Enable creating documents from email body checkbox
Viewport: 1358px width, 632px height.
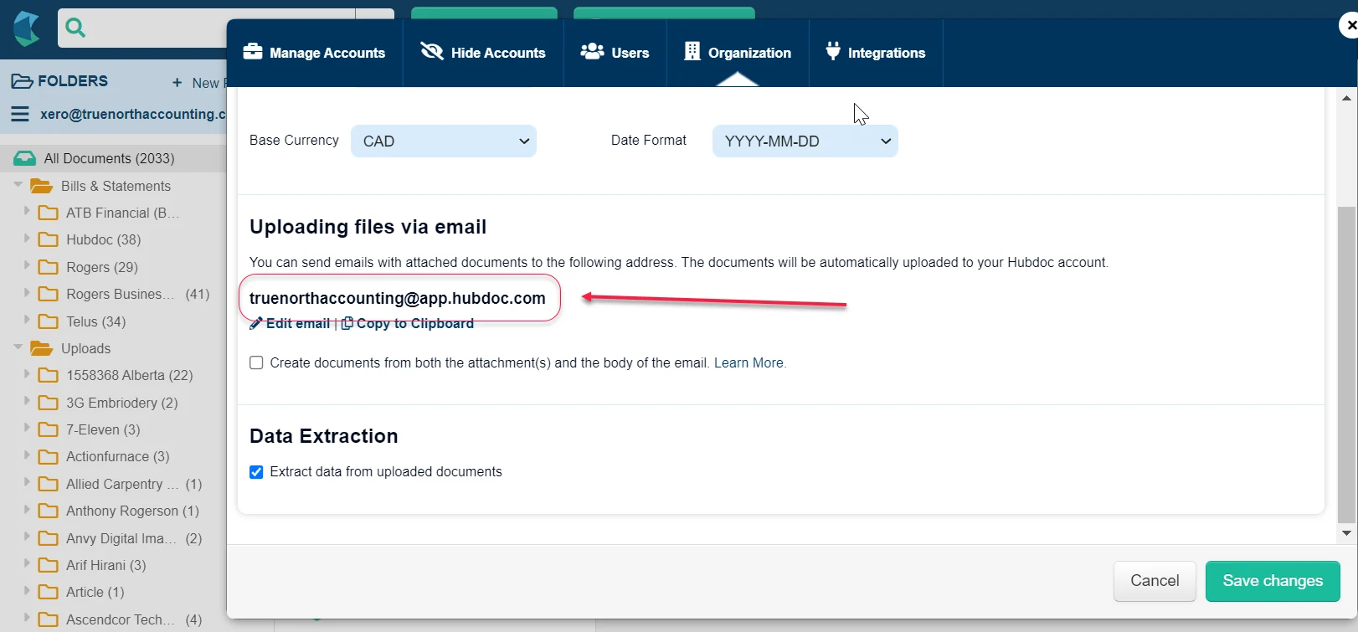coord(256,362)
